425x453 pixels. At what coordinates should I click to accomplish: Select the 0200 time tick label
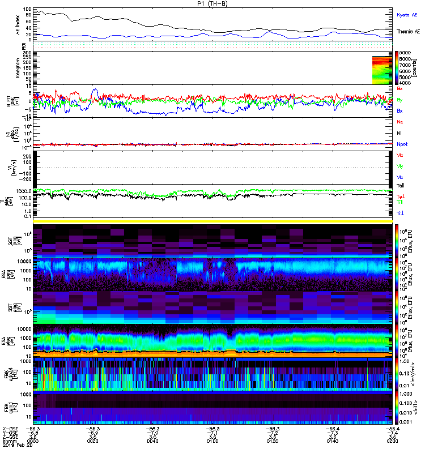(392, 441)
